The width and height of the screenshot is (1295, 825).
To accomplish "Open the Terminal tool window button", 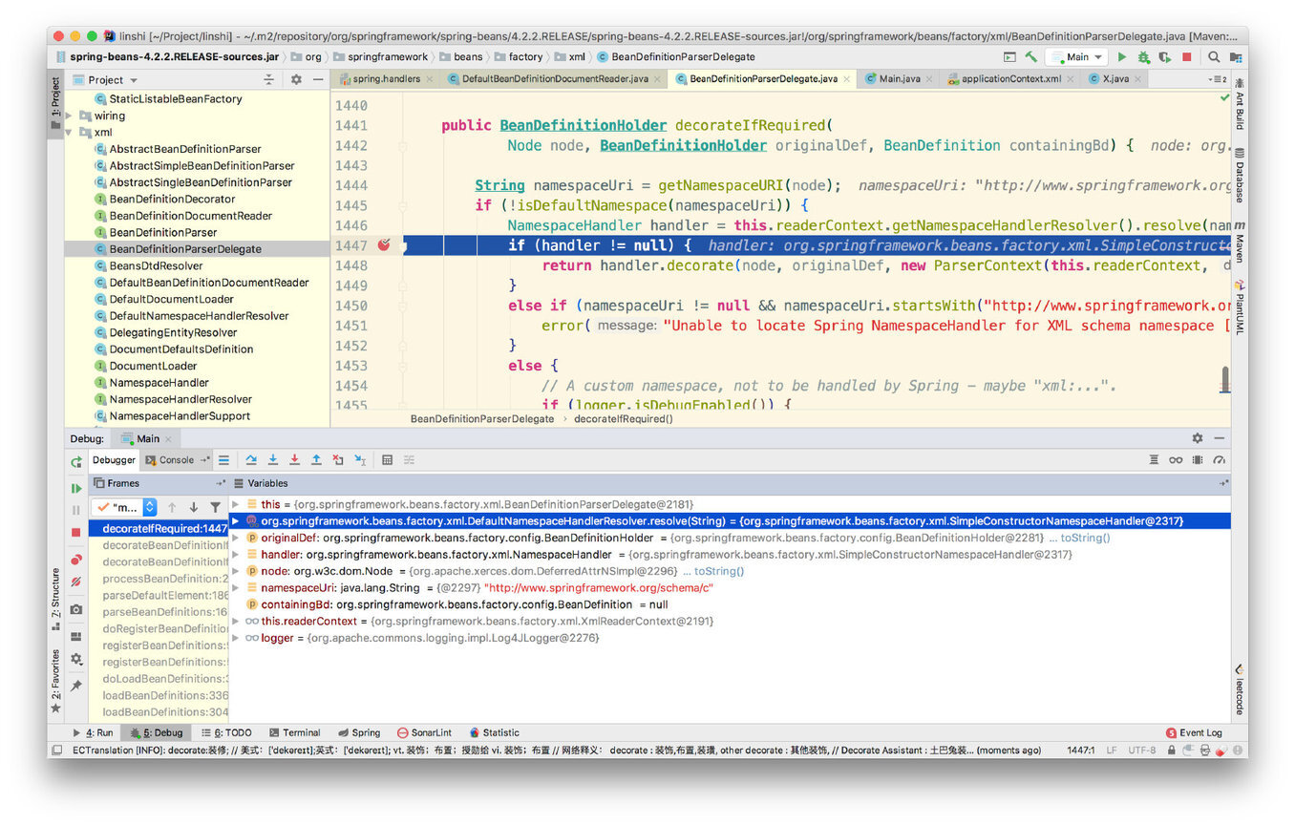I will (x=294, y=733).
